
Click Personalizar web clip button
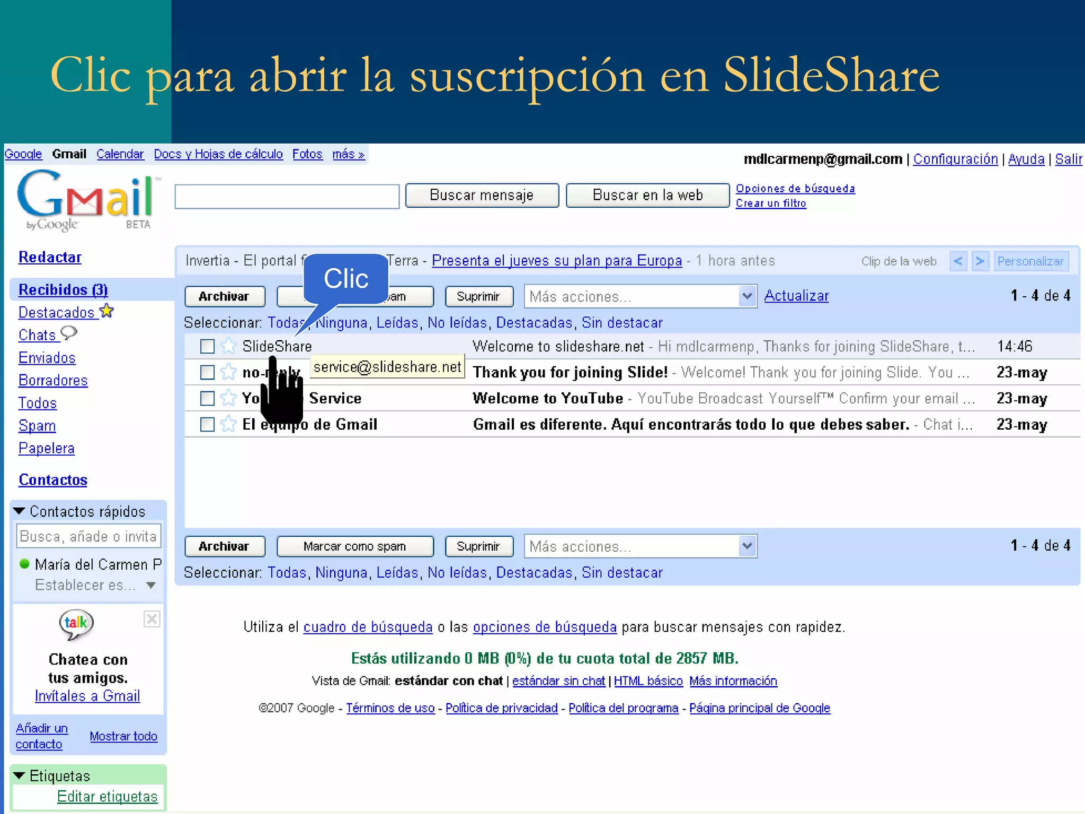click(1031, 261)
